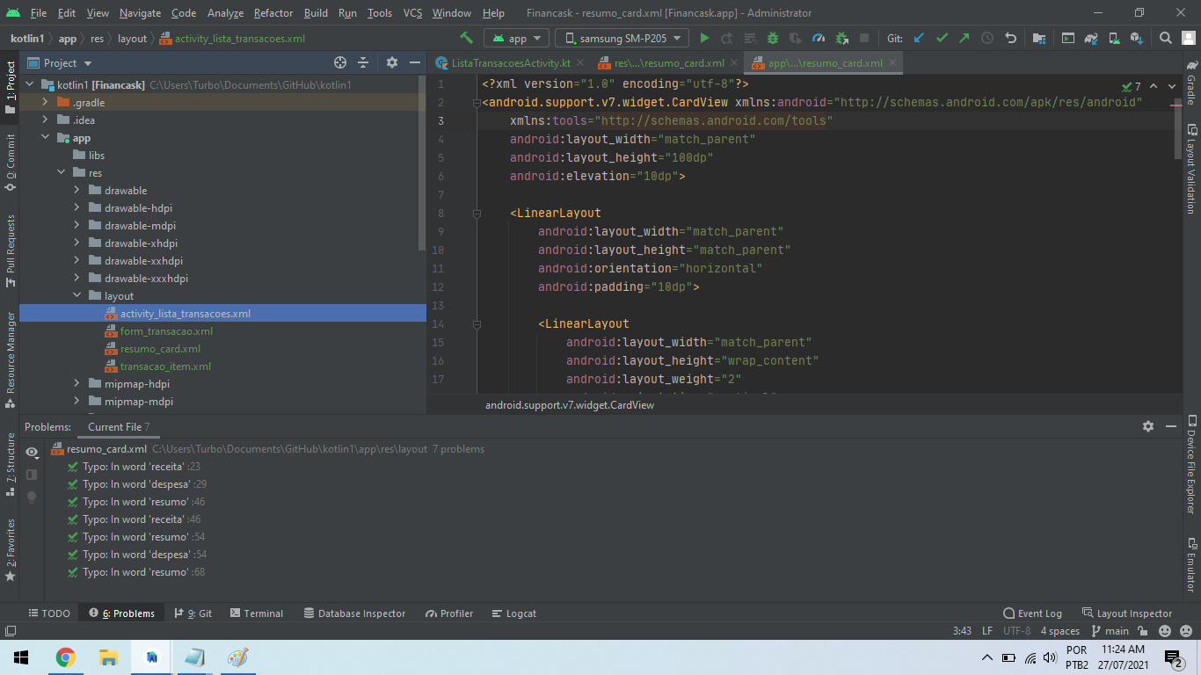1201x675 pixels.
Task: Open the samsung SM-P205 device dropdown
Action: [x=622, y=38]
